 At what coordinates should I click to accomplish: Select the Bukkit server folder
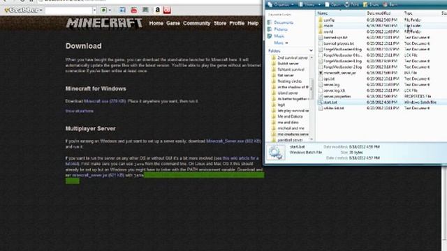(285, 63)
